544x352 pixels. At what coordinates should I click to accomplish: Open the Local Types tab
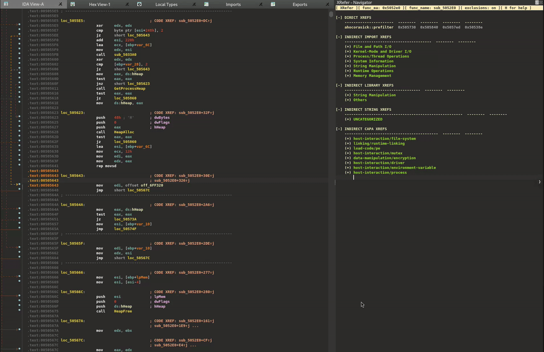(x=166, y=4)
